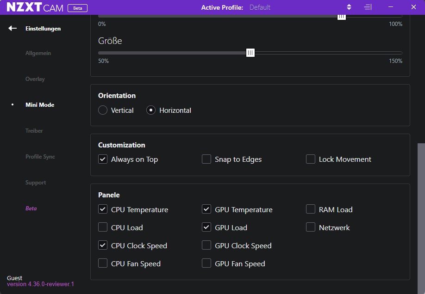Open the Active Profile selector arrows

(x=349, y=7)
